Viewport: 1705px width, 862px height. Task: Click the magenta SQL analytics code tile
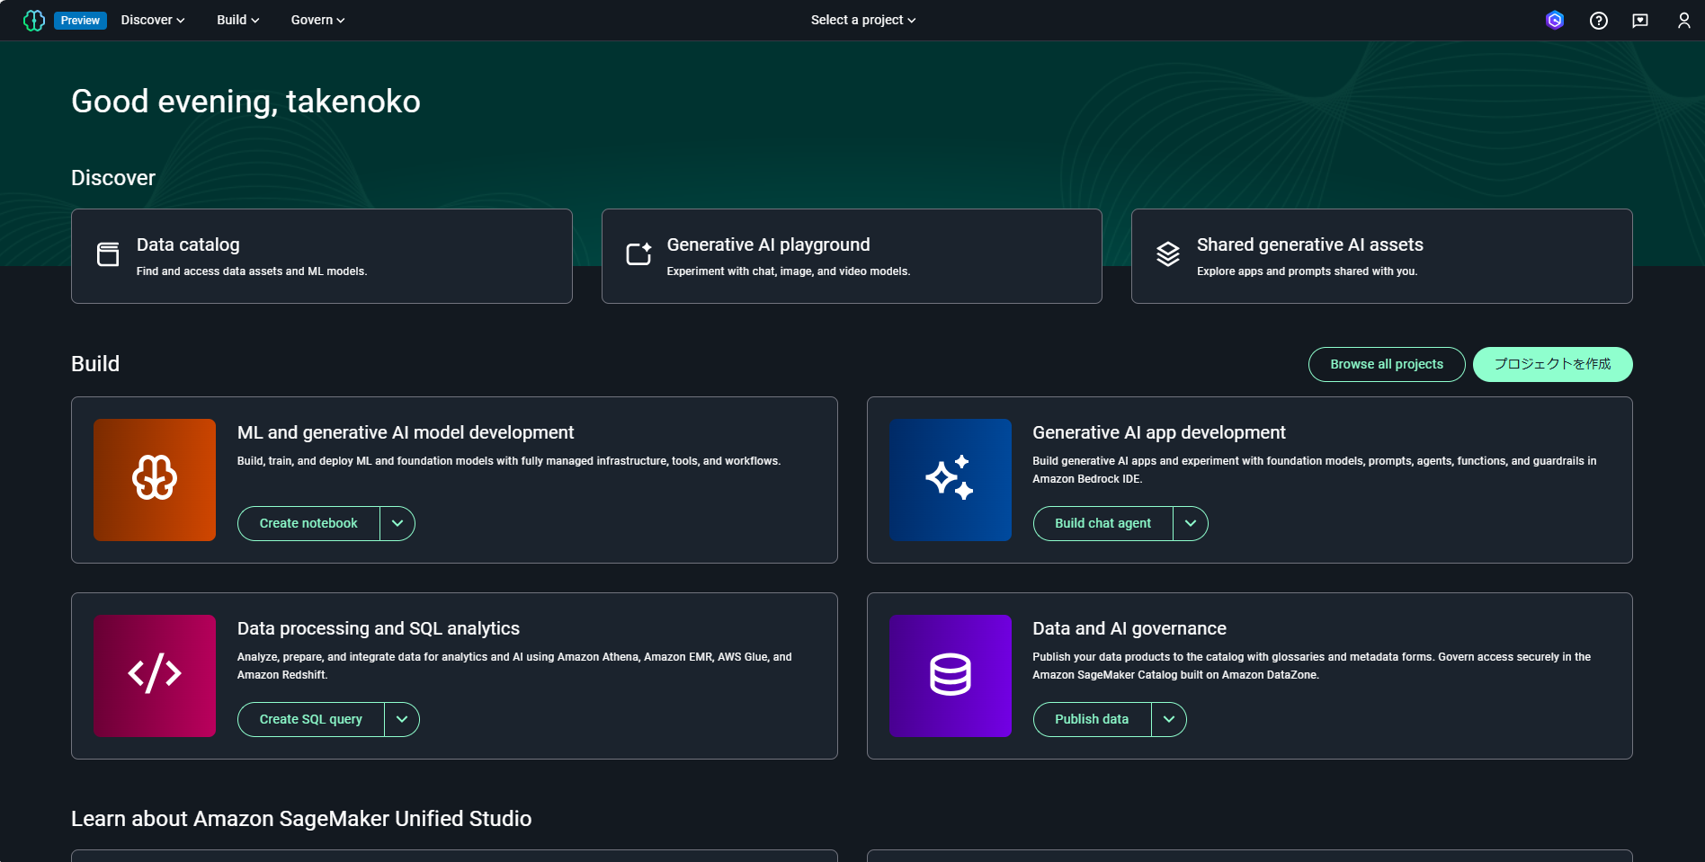(x=155, y=676)
